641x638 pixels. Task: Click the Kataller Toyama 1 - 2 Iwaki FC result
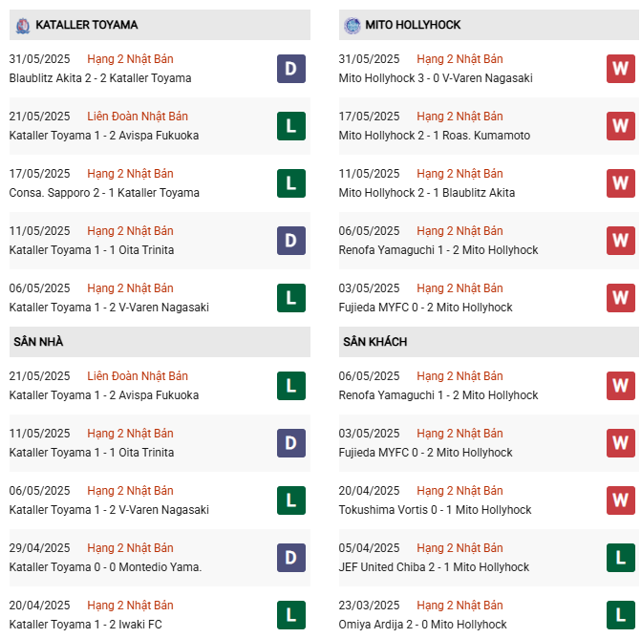85,625
